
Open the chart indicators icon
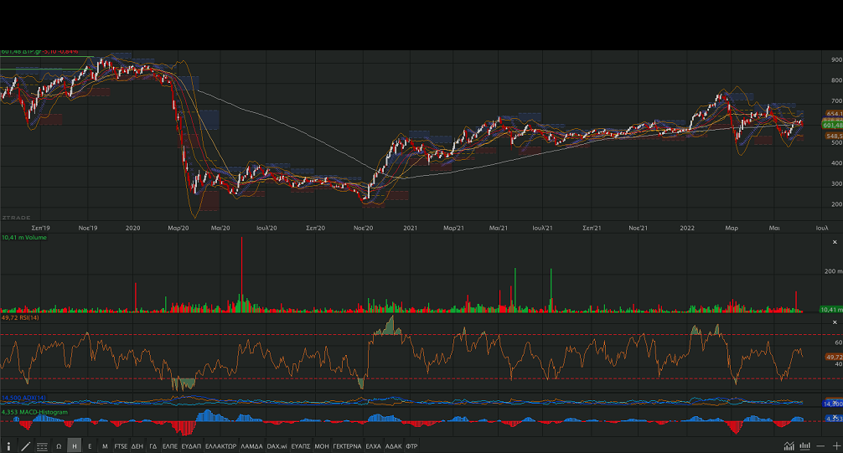coord(789,446)
